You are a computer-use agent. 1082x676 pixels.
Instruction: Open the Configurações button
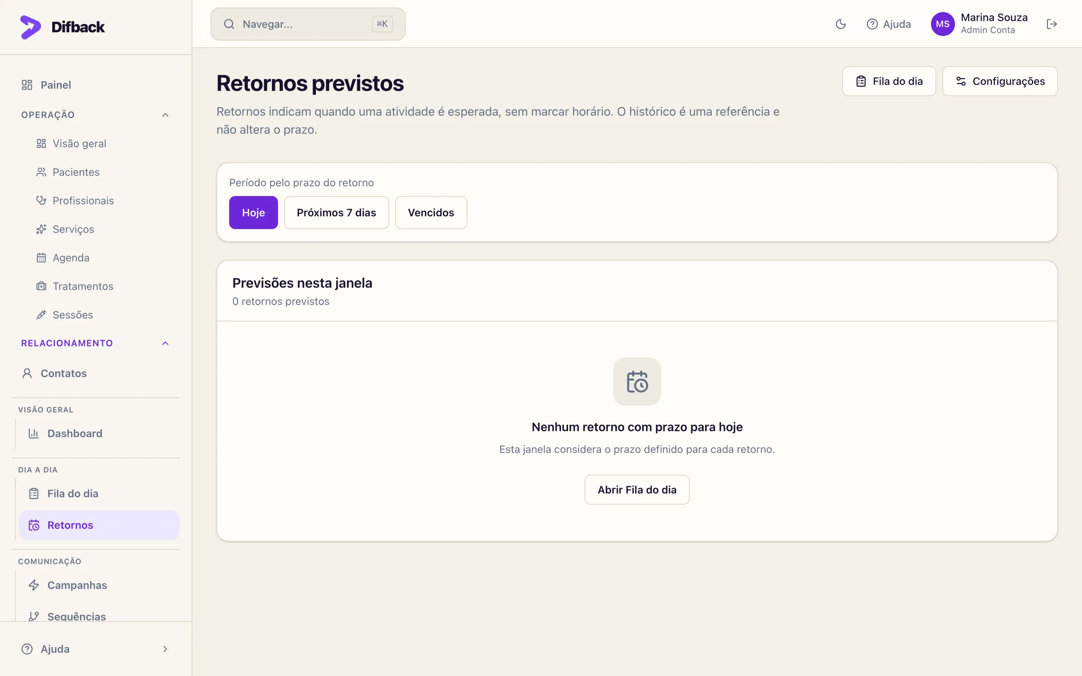tap(999, 81)
